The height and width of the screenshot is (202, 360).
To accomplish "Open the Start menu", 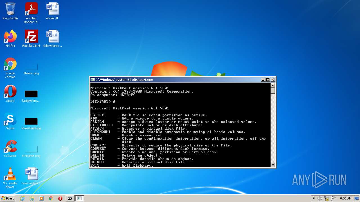I will tap(8, 198).
